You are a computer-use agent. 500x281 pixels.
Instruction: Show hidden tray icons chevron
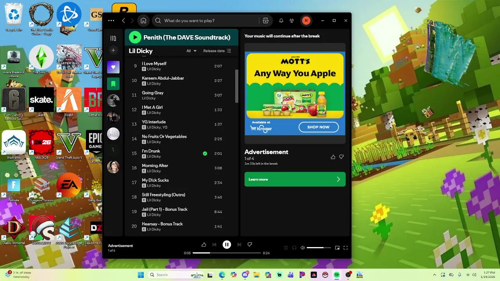(x=434, y=275)
